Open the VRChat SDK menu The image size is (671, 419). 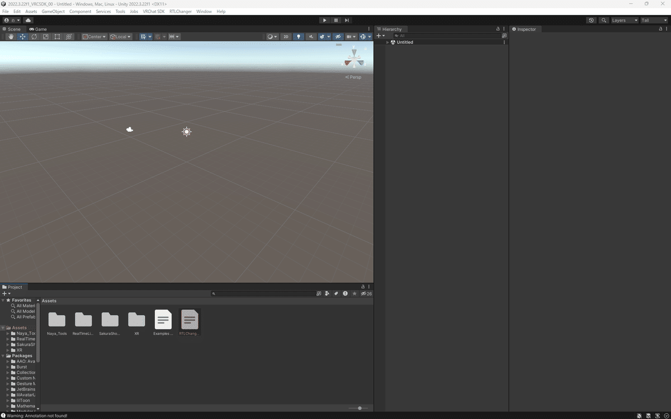[154, 11]
